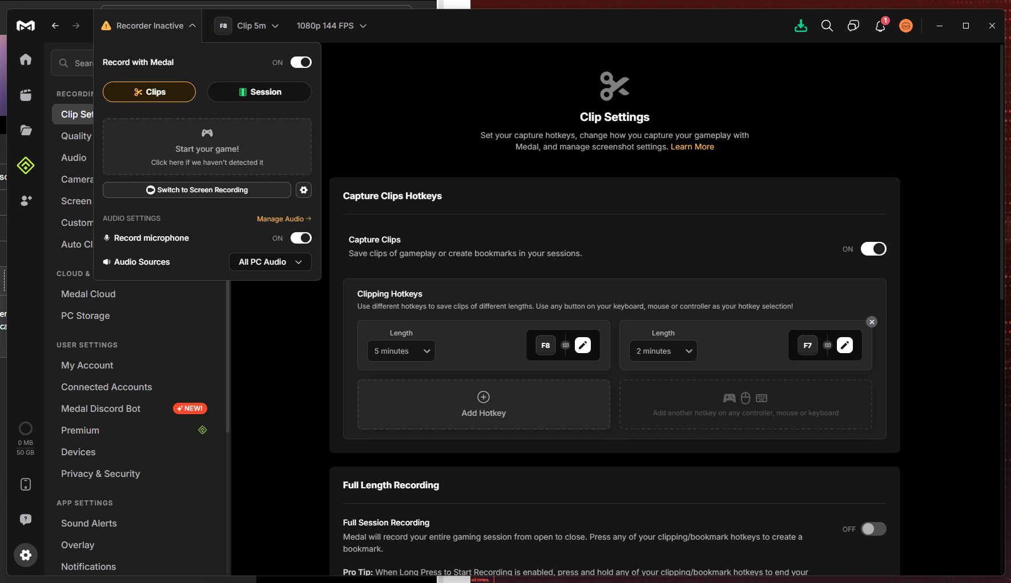Open Devices settings
1011x583 pixels.
pos(78,452)
